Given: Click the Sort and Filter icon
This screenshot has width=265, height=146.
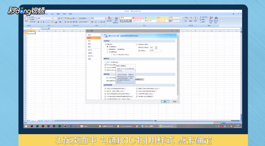Looking at the screenshot, I should [x=211, y=18].
